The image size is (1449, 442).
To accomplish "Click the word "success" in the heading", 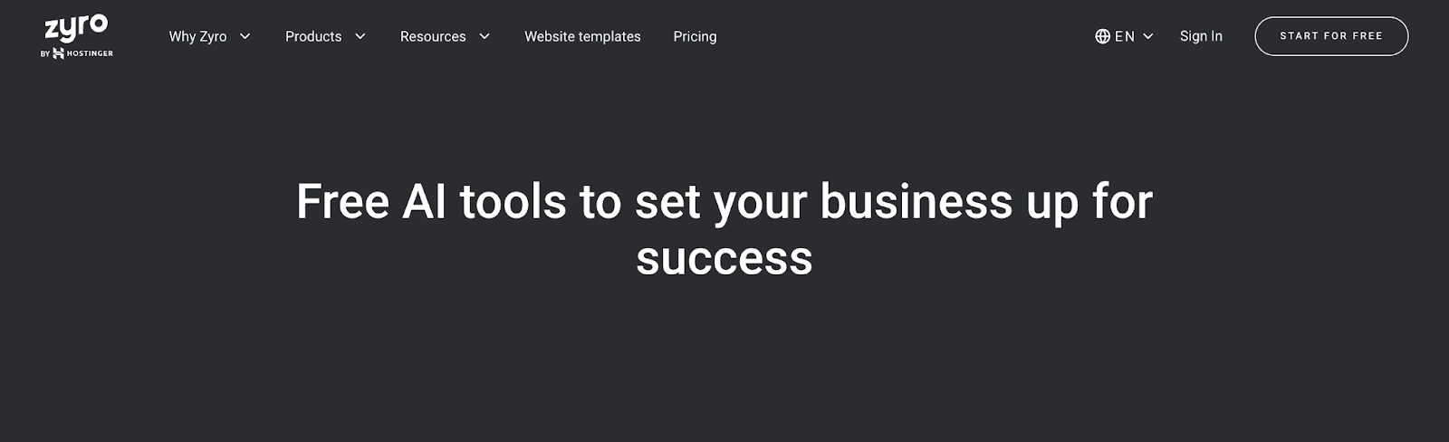I will (x=724, y=258).
